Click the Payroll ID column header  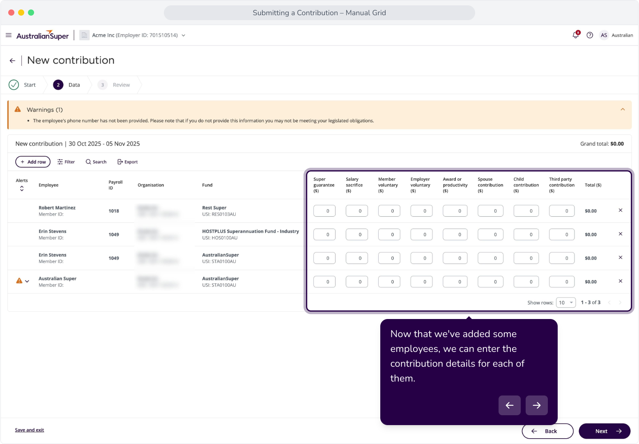coord(115,185)
